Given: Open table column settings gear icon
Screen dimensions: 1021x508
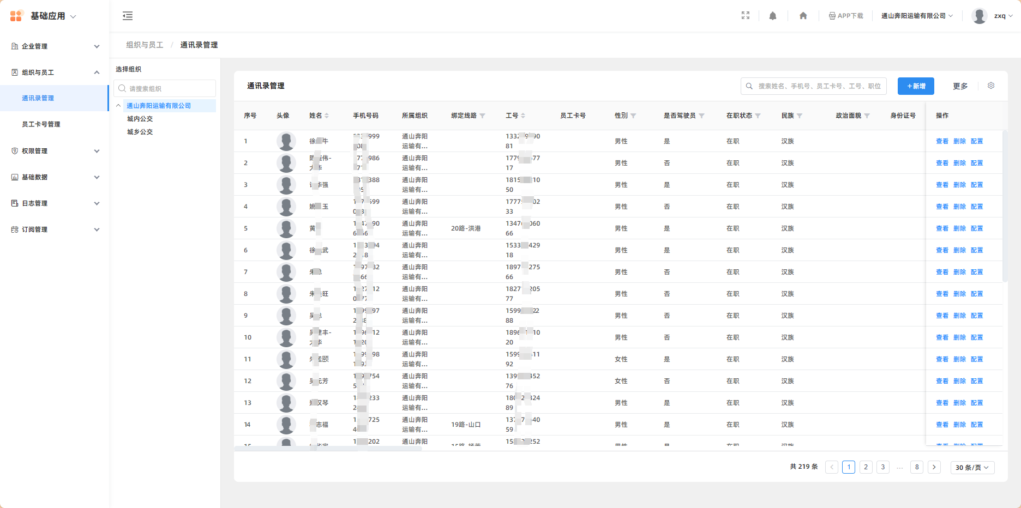Looking at the screenshot, I should tap(990, 86).
